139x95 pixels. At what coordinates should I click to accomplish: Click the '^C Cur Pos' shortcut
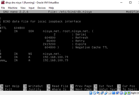(x=126, y=86)
